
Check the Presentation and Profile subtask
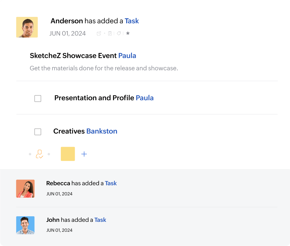(x=38, y=99)
